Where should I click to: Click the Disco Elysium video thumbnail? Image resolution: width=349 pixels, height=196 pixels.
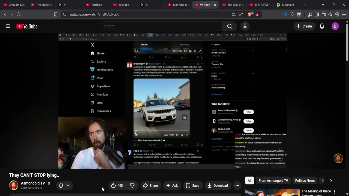click(x=272, y=192)
